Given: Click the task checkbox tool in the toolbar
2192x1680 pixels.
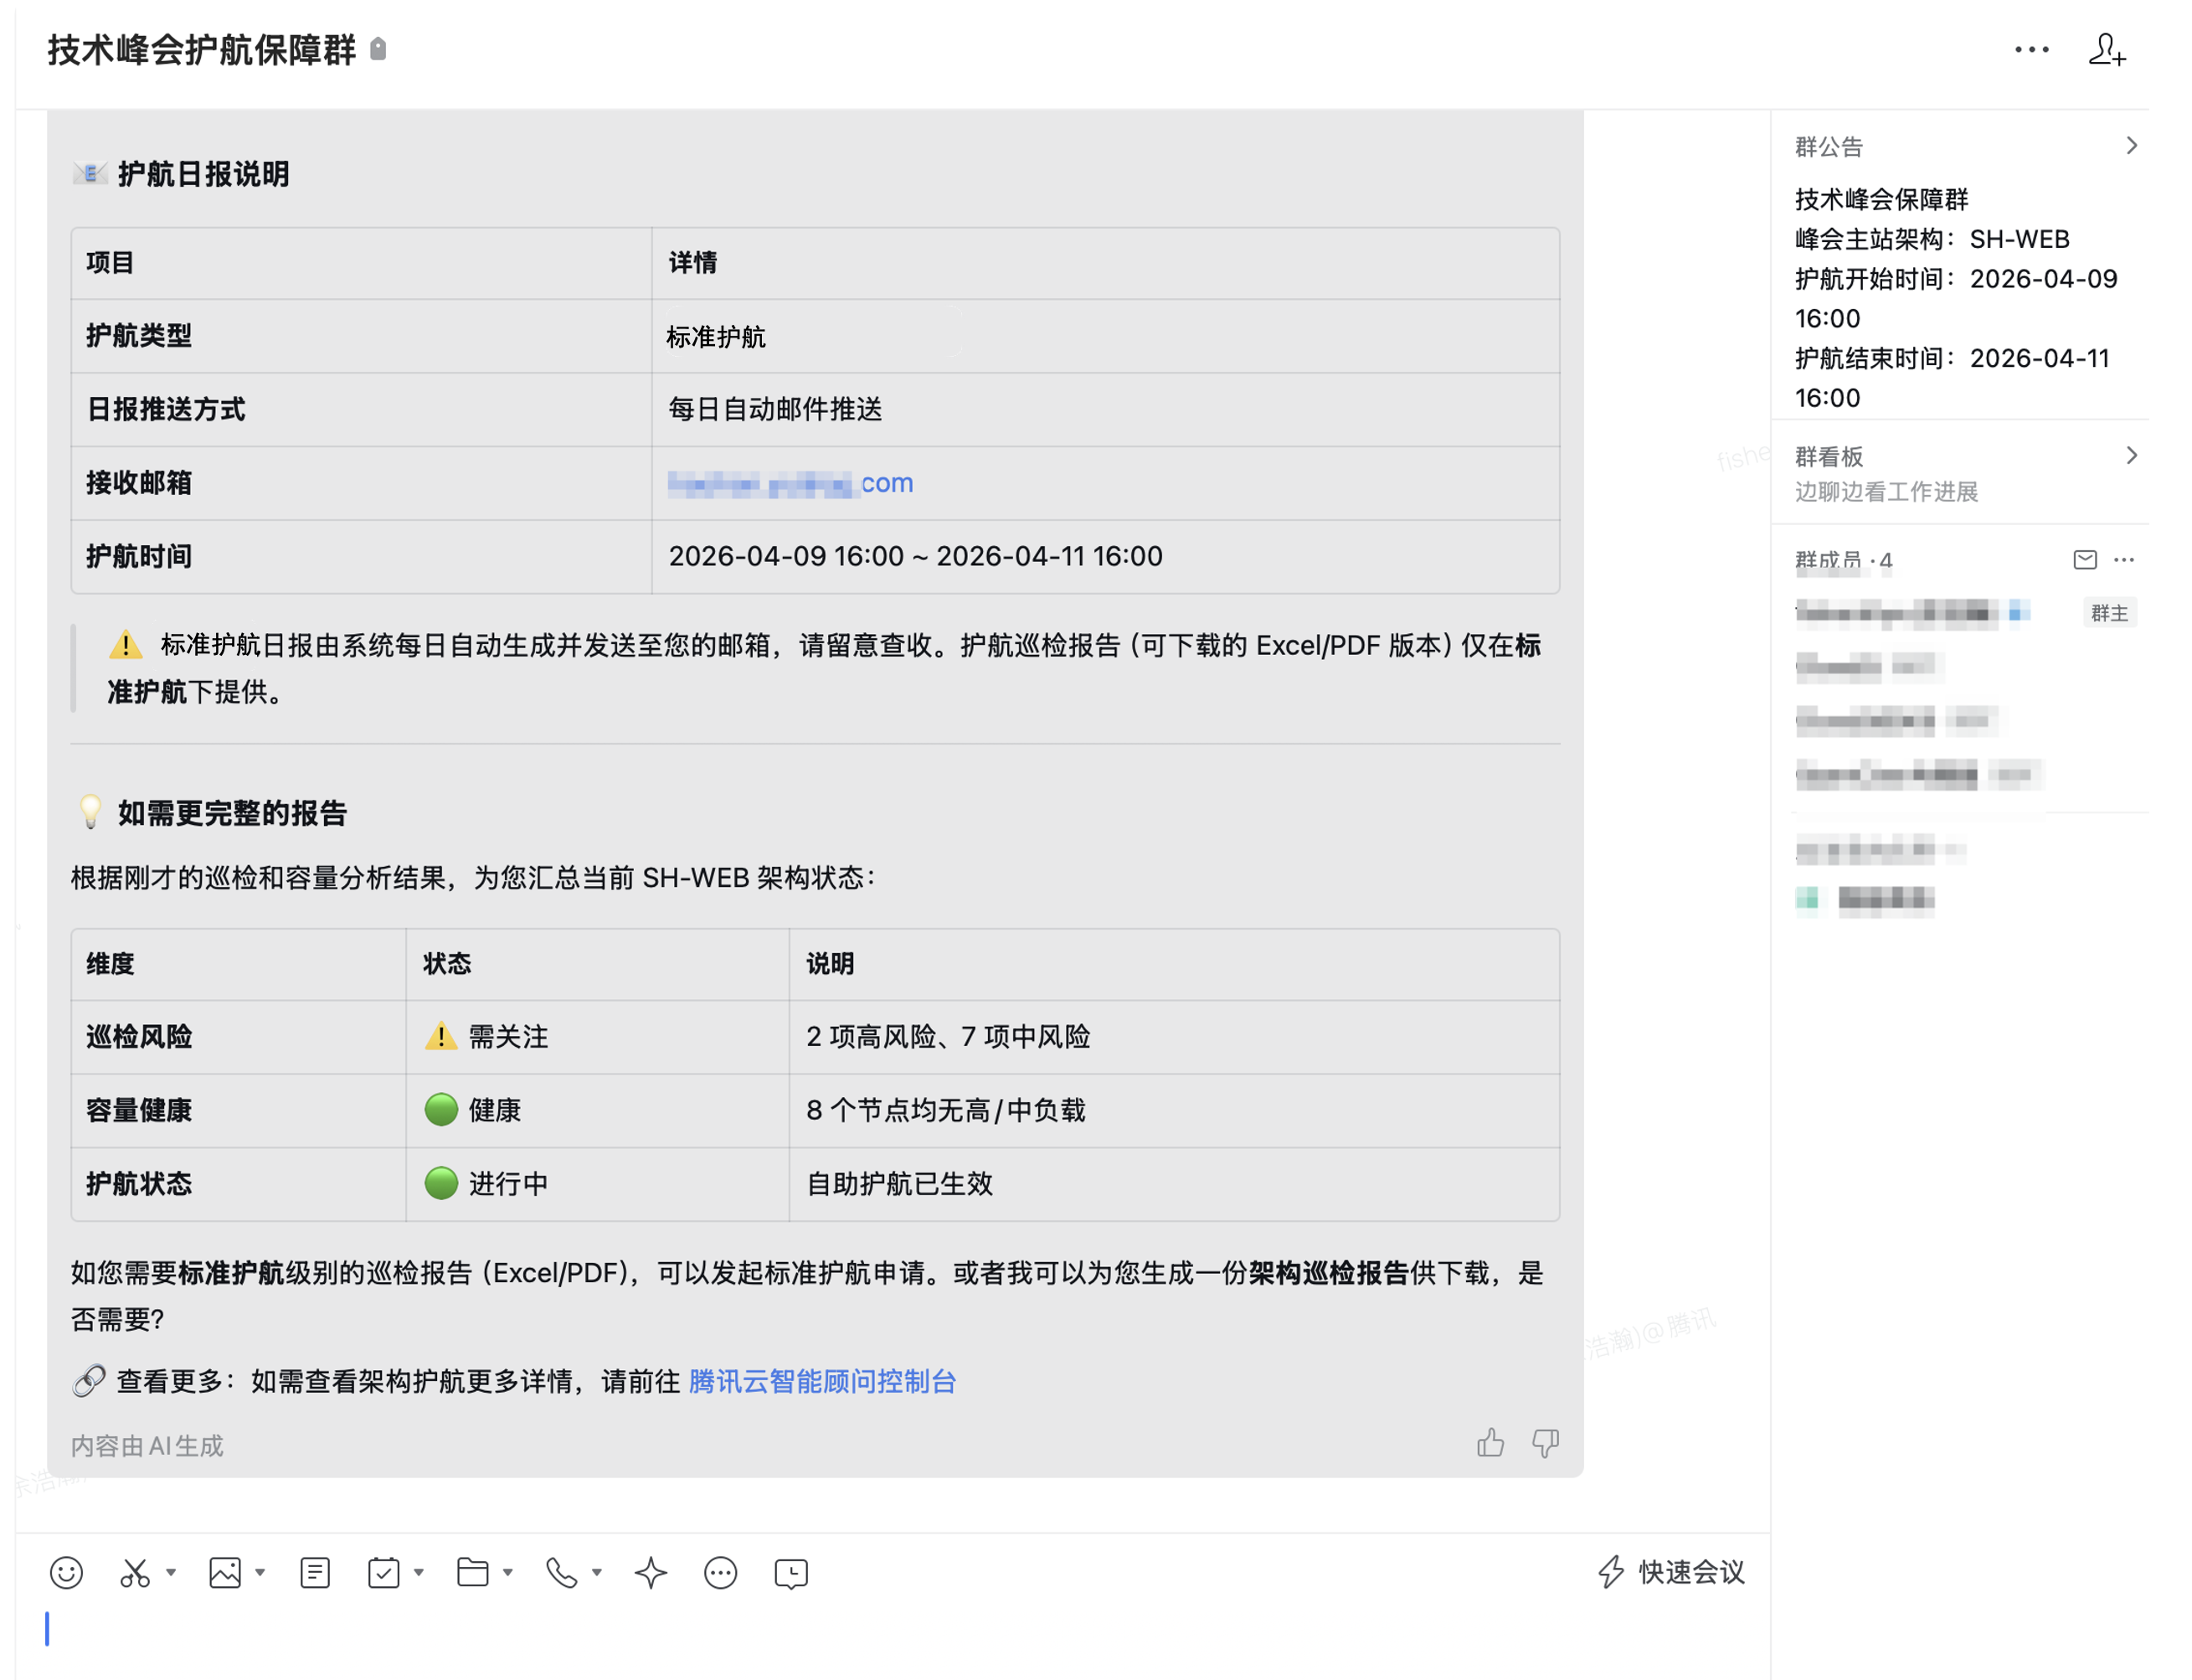Looking at the screenshot, I should tap(383, 1572).
